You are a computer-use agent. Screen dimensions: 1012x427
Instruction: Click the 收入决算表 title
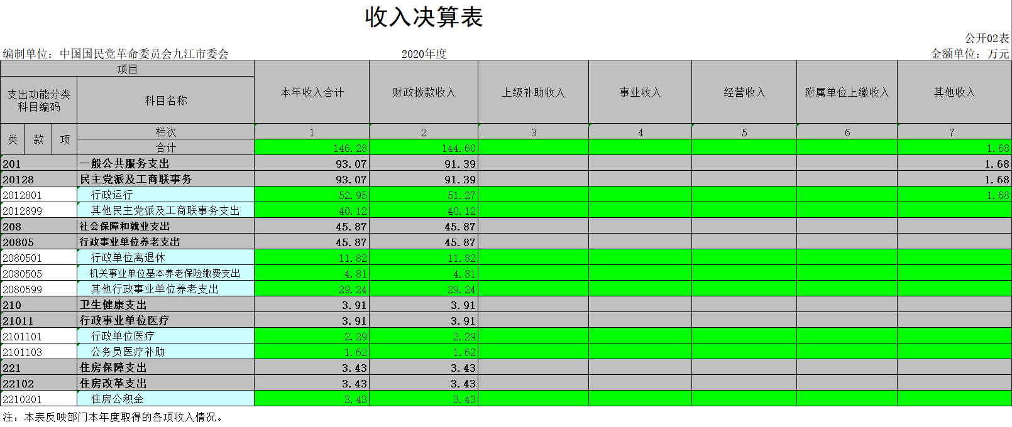pos(424,17)
